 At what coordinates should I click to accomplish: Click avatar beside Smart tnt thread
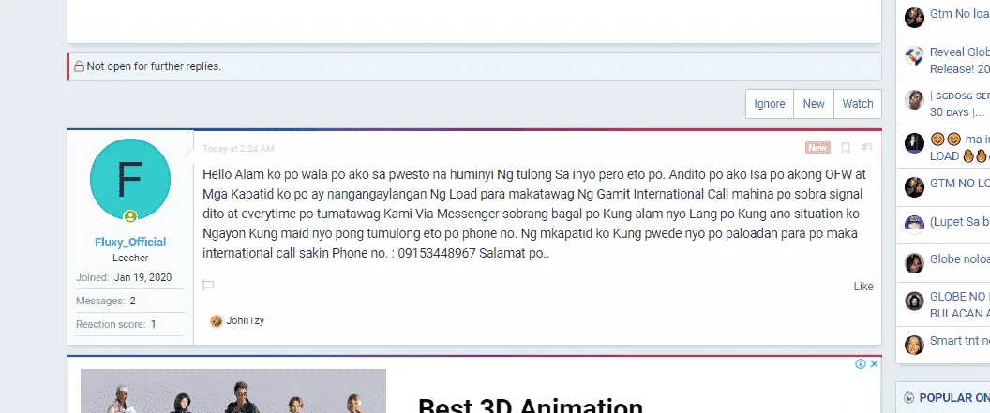click(914, 345)
